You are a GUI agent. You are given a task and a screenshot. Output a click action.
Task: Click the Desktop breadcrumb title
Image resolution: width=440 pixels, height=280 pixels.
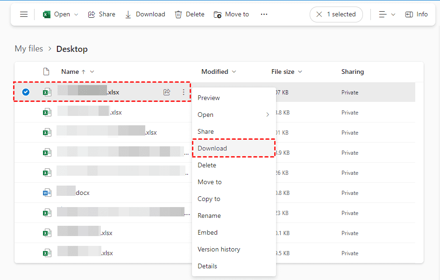click(x=72, y=49)
